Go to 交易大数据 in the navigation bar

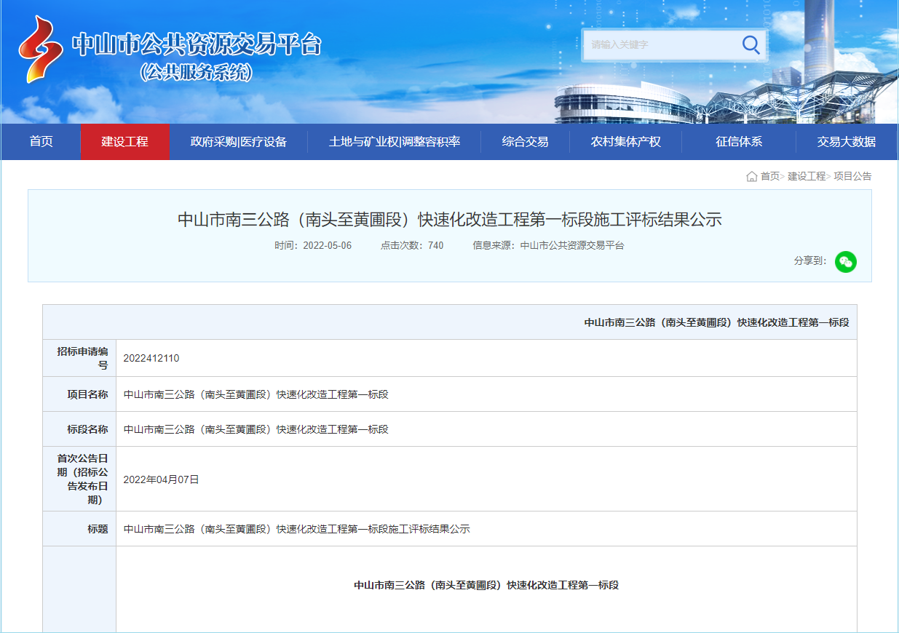tap(846, 142)
